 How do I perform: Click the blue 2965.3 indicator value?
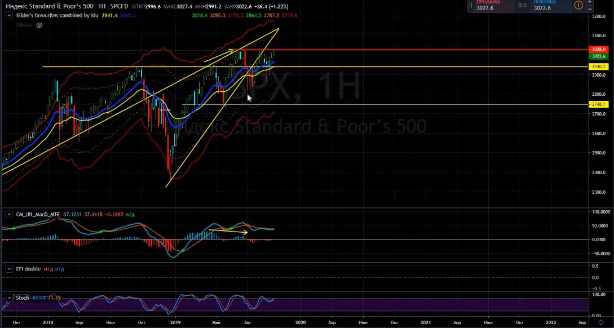click(x=127, y=16)
